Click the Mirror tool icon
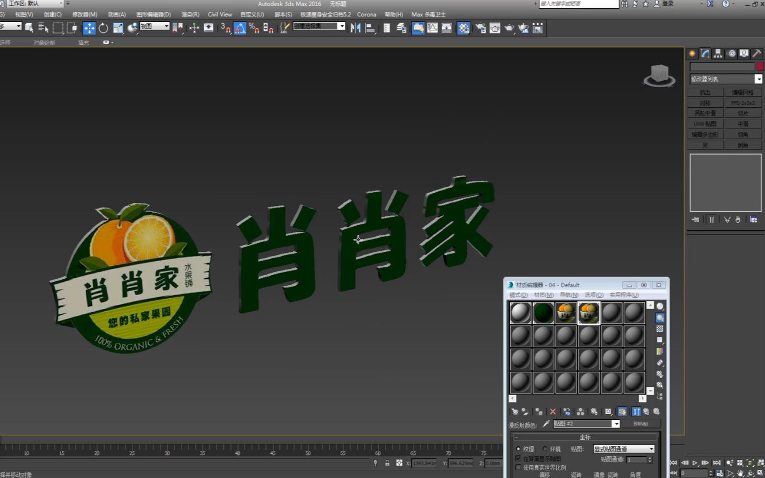Screen dimensions: 765x478 point(355,28)
